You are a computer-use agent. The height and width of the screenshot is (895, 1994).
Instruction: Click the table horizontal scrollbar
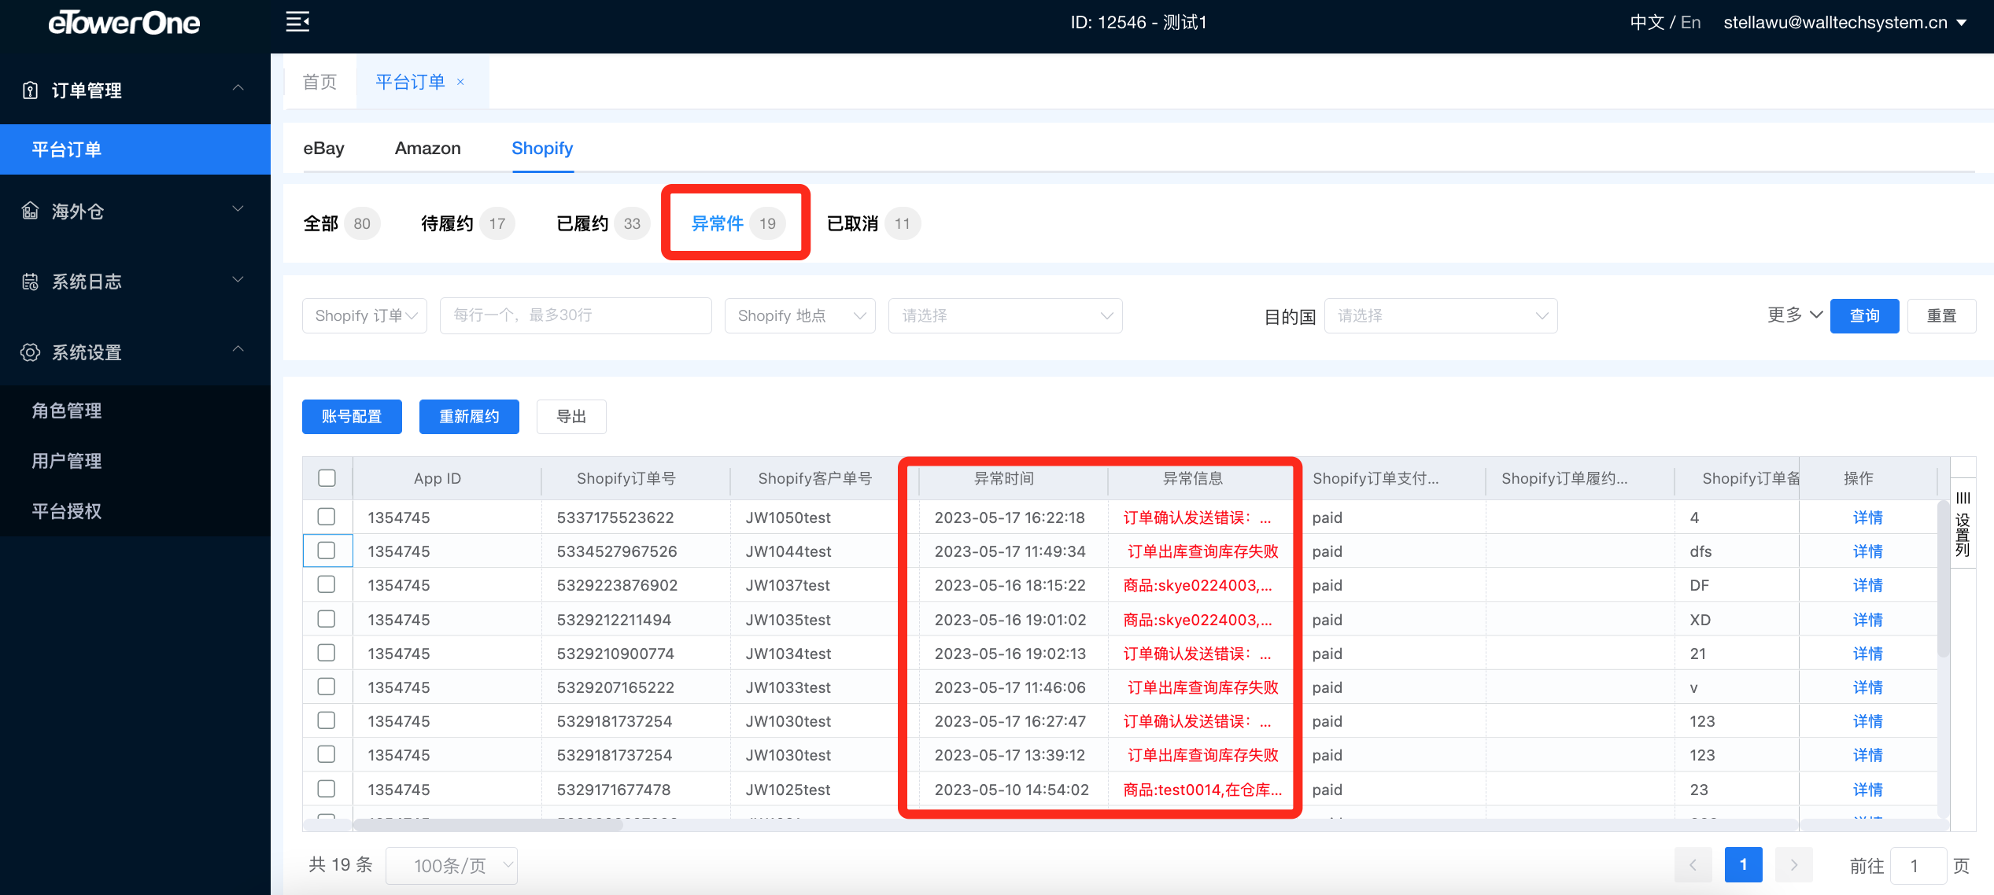(x=488, y=824)
